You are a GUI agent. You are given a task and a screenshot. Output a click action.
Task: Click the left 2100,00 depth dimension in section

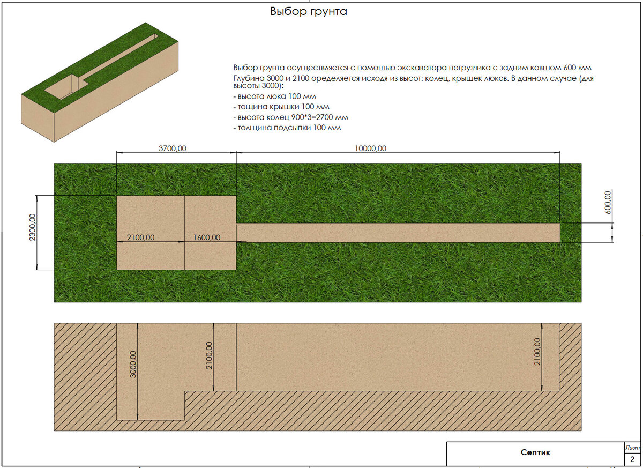[209, 355]
